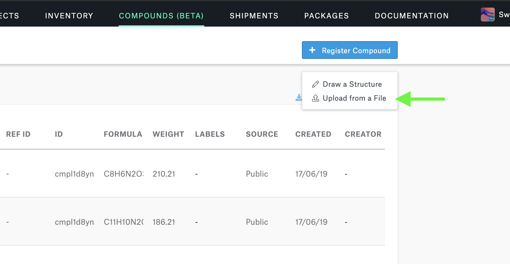Sort by the Weight column header
Image resolution: width=510 pixels, height=264 pixels.
(168, 134)
